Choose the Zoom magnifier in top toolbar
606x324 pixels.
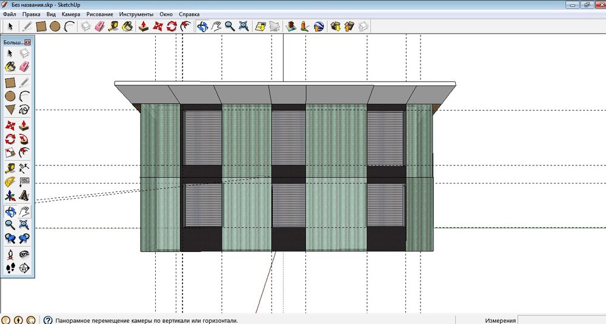(x=230, y=26)
